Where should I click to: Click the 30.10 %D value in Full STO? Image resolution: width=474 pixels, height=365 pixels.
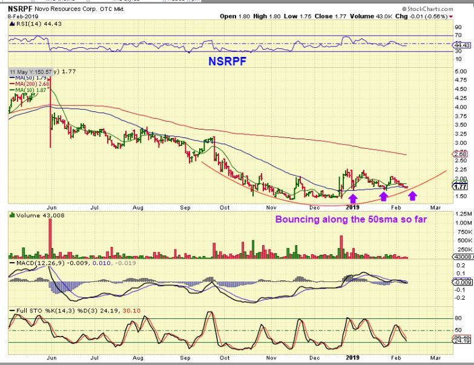(131, 311)
